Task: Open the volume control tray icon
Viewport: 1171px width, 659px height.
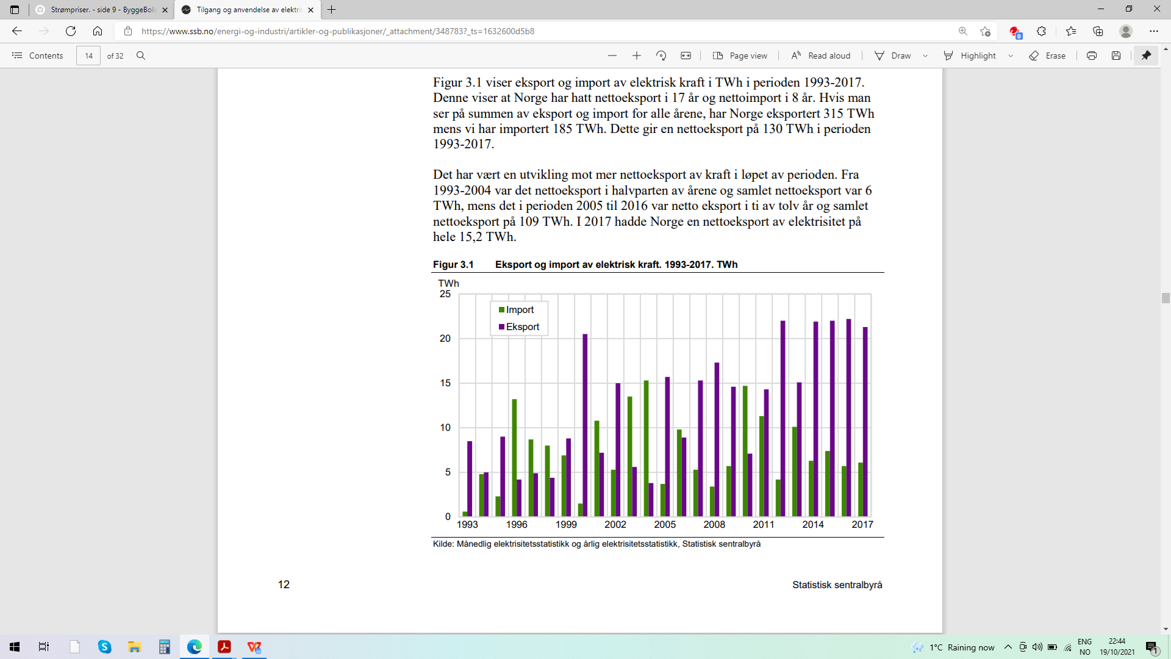Action: click(x=1037, y=647)
